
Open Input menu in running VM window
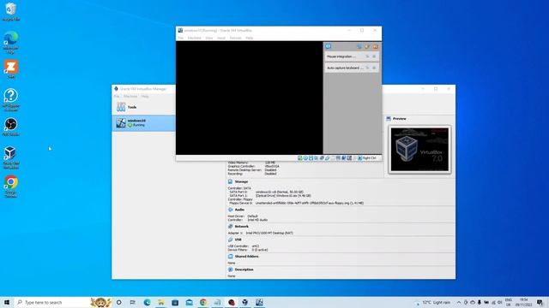tap(221, 38)
